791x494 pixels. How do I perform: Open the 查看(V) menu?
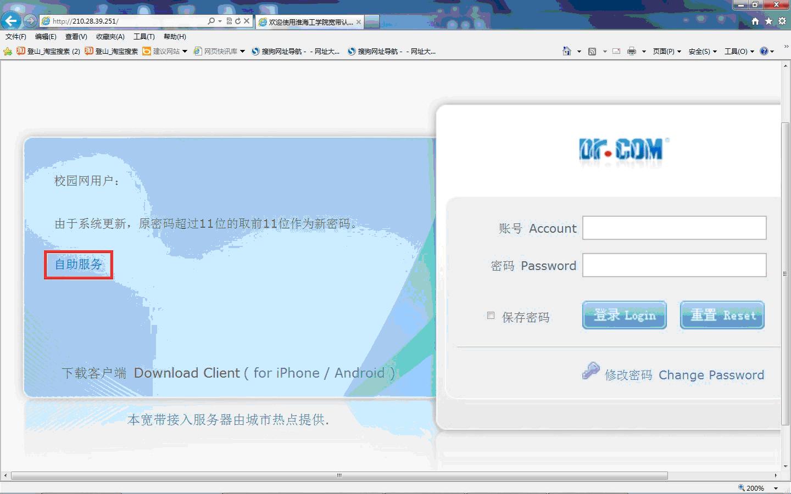click(76, 37)
